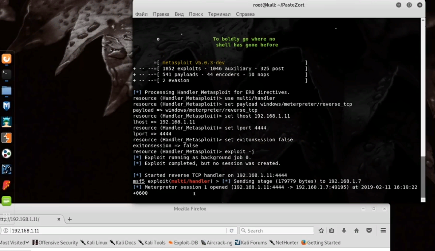Bookmark this page with the star icon
Screen dimensions: 435x251
[321, 231]
